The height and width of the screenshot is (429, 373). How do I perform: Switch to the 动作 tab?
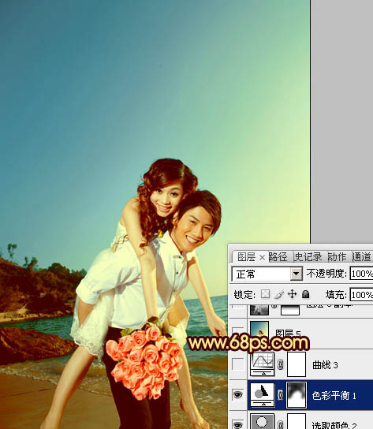[x=338, y=257]
